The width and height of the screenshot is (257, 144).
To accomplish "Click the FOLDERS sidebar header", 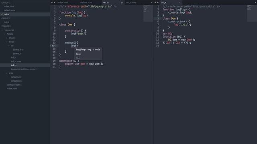I will 6,26.
